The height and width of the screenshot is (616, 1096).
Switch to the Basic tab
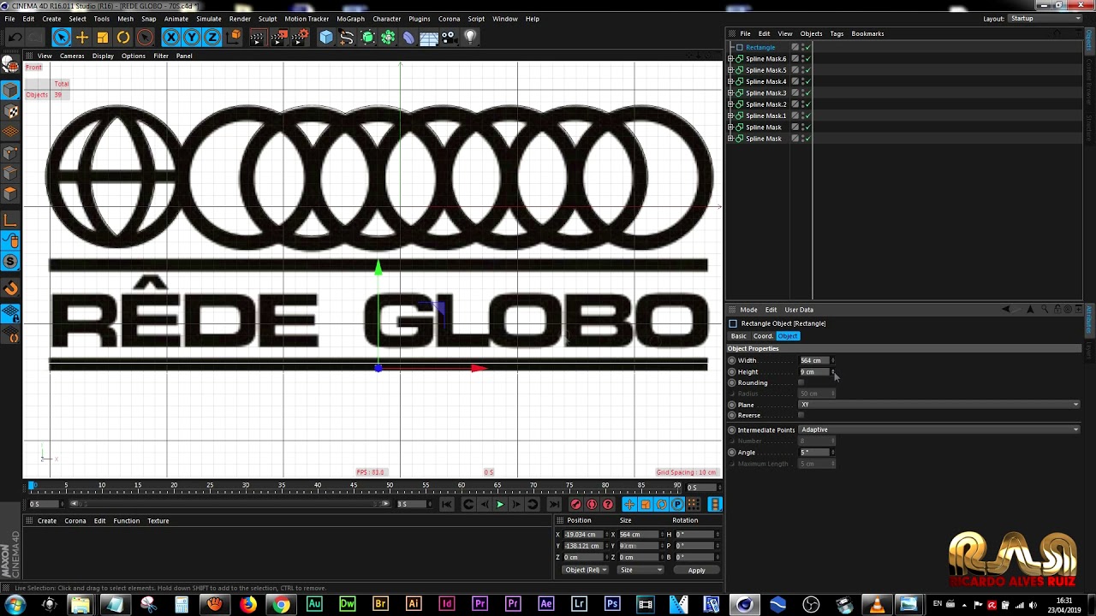coord(738,336)
